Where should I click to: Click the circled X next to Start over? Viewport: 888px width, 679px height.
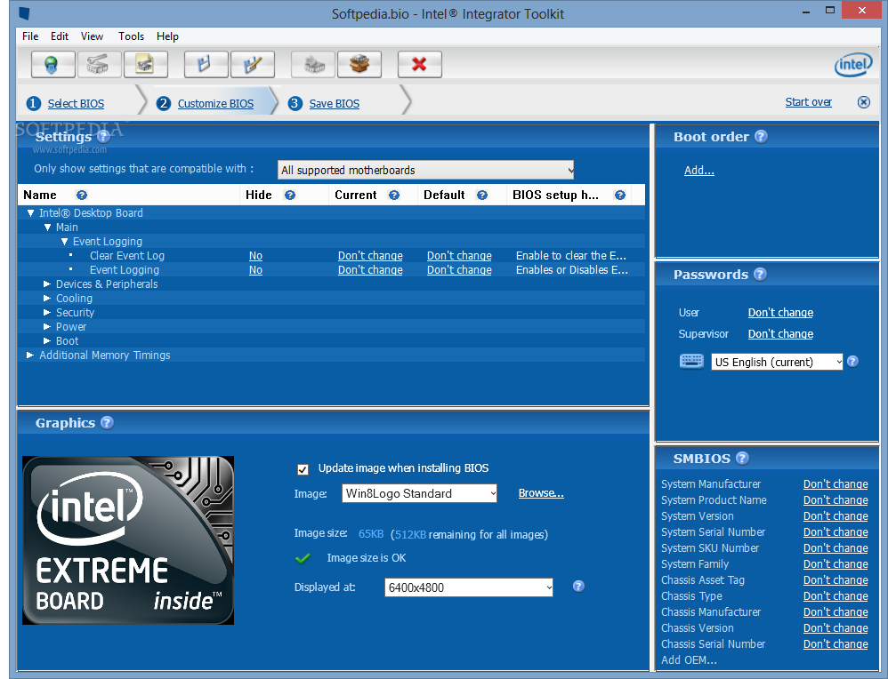[864, 102]
